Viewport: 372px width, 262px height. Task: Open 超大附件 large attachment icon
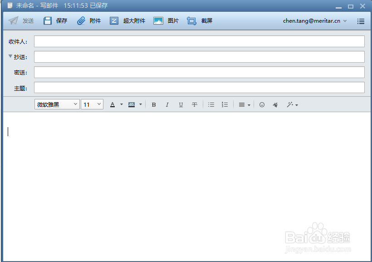tap(114, 21)
